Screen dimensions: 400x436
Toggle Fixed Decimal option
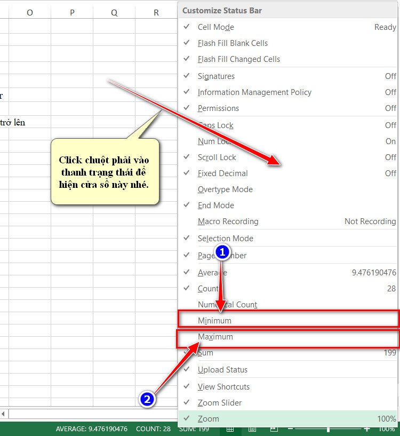click(x=287, y=173)
